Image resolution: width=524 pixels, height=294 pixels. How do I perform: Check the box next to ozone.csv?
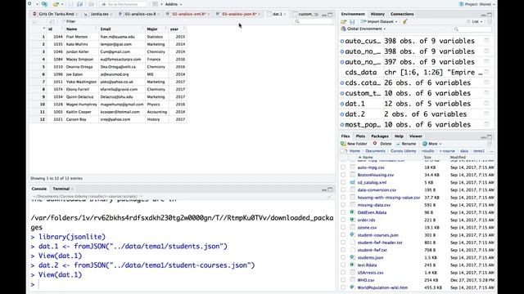[x=343, y=227]
